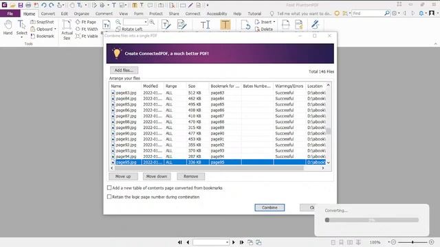The image size is (440, 247).
Task: Select the highlighted page95.jpg row
Action: [x=218, y=162]
